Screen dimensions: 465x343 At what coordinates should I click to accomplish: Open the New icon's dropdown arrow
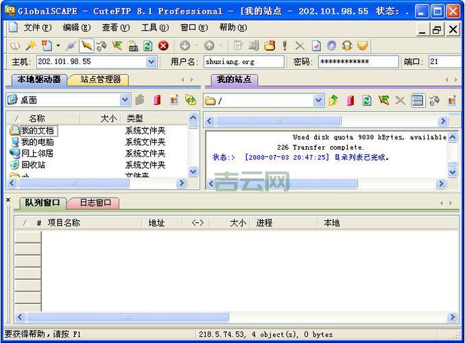pos(58,46)
